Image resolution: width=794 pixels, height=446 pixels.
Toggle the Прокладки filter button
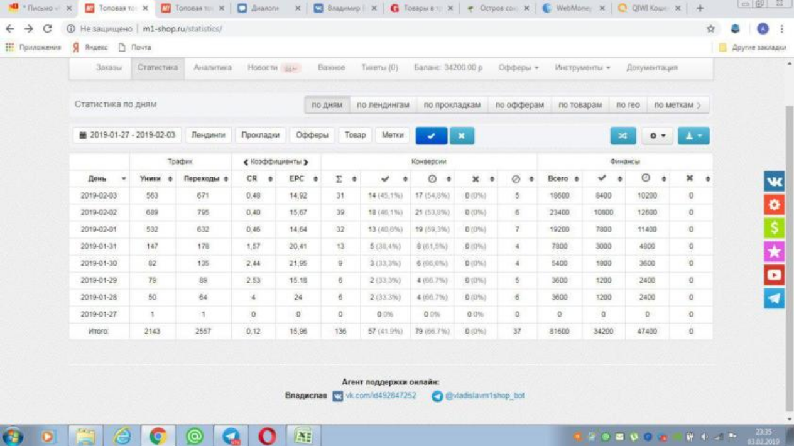coord(260,135)
